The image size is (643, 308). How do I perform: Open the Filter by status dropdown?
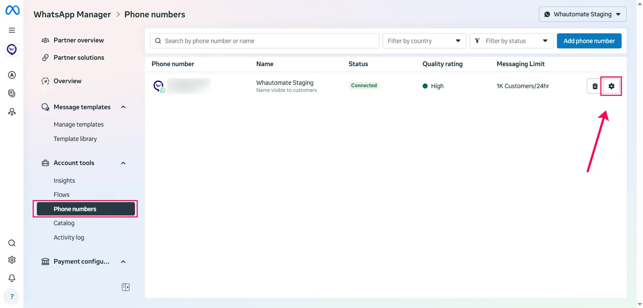(512, 41)
